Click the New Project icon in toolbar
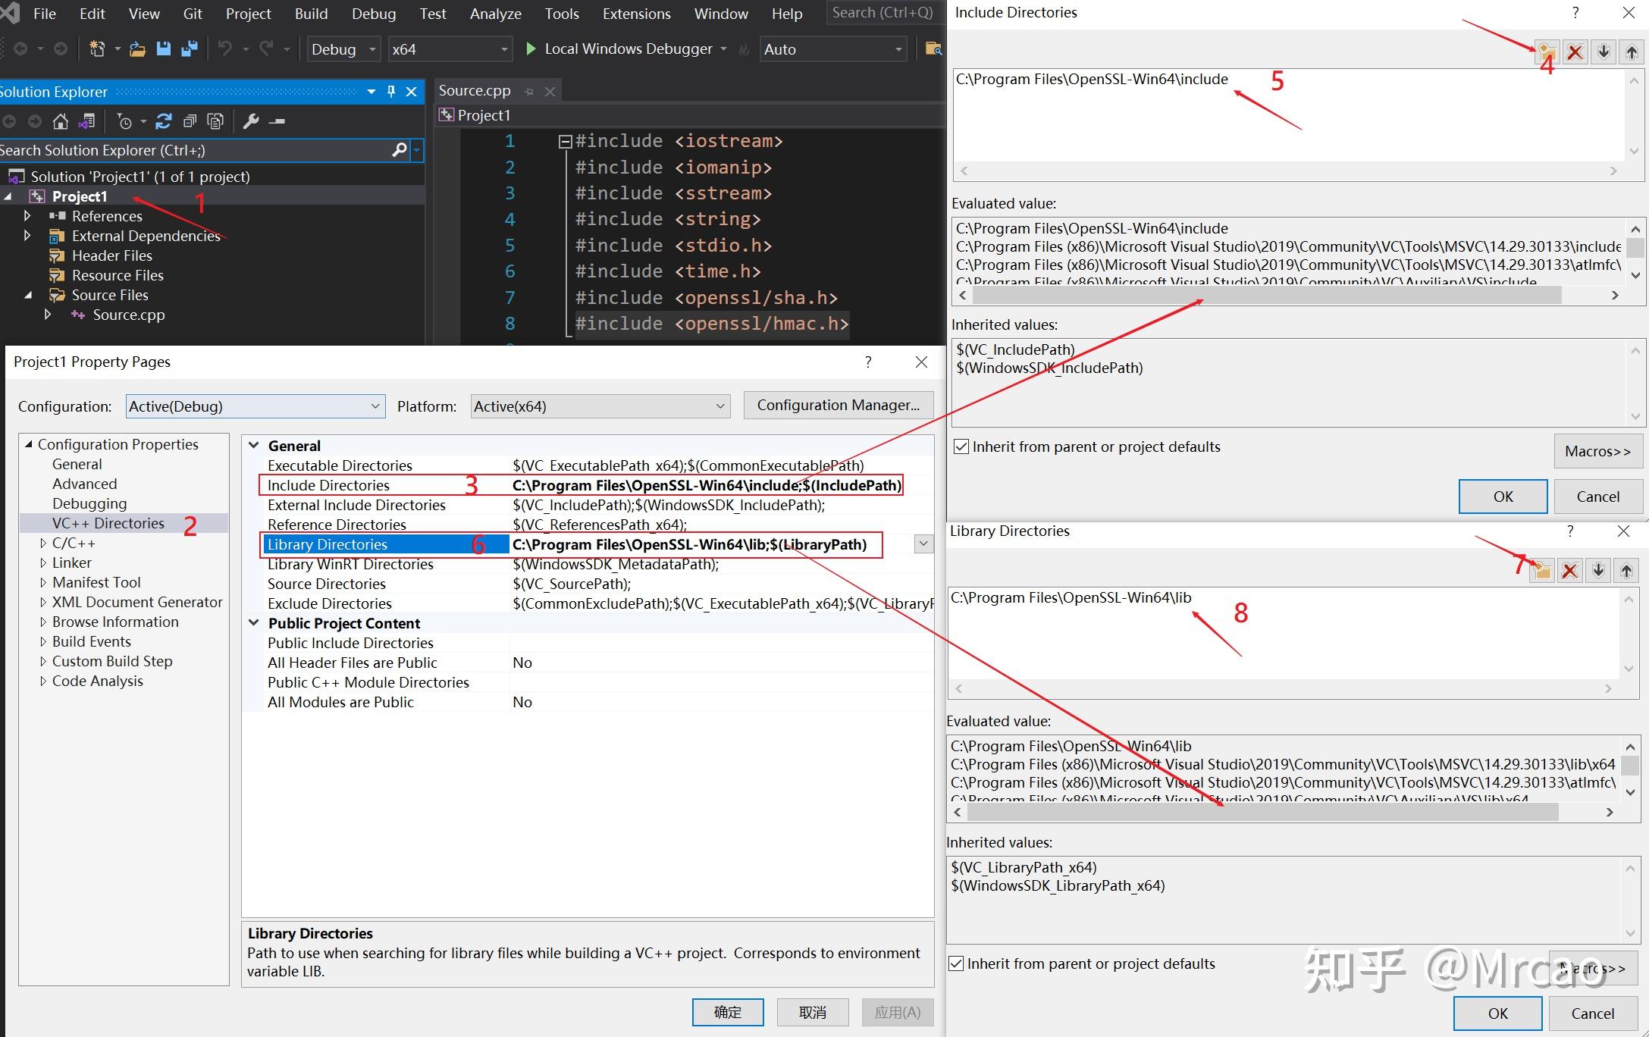This screenshot has width=1649, height=1037. [x=97, y=49]
